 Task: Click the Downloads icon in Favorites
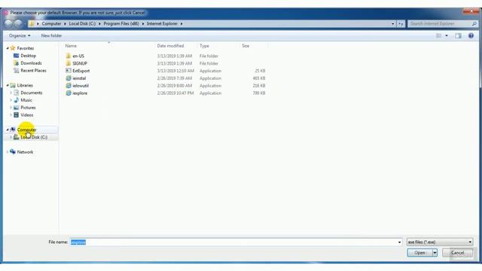[x=17, y=63]
